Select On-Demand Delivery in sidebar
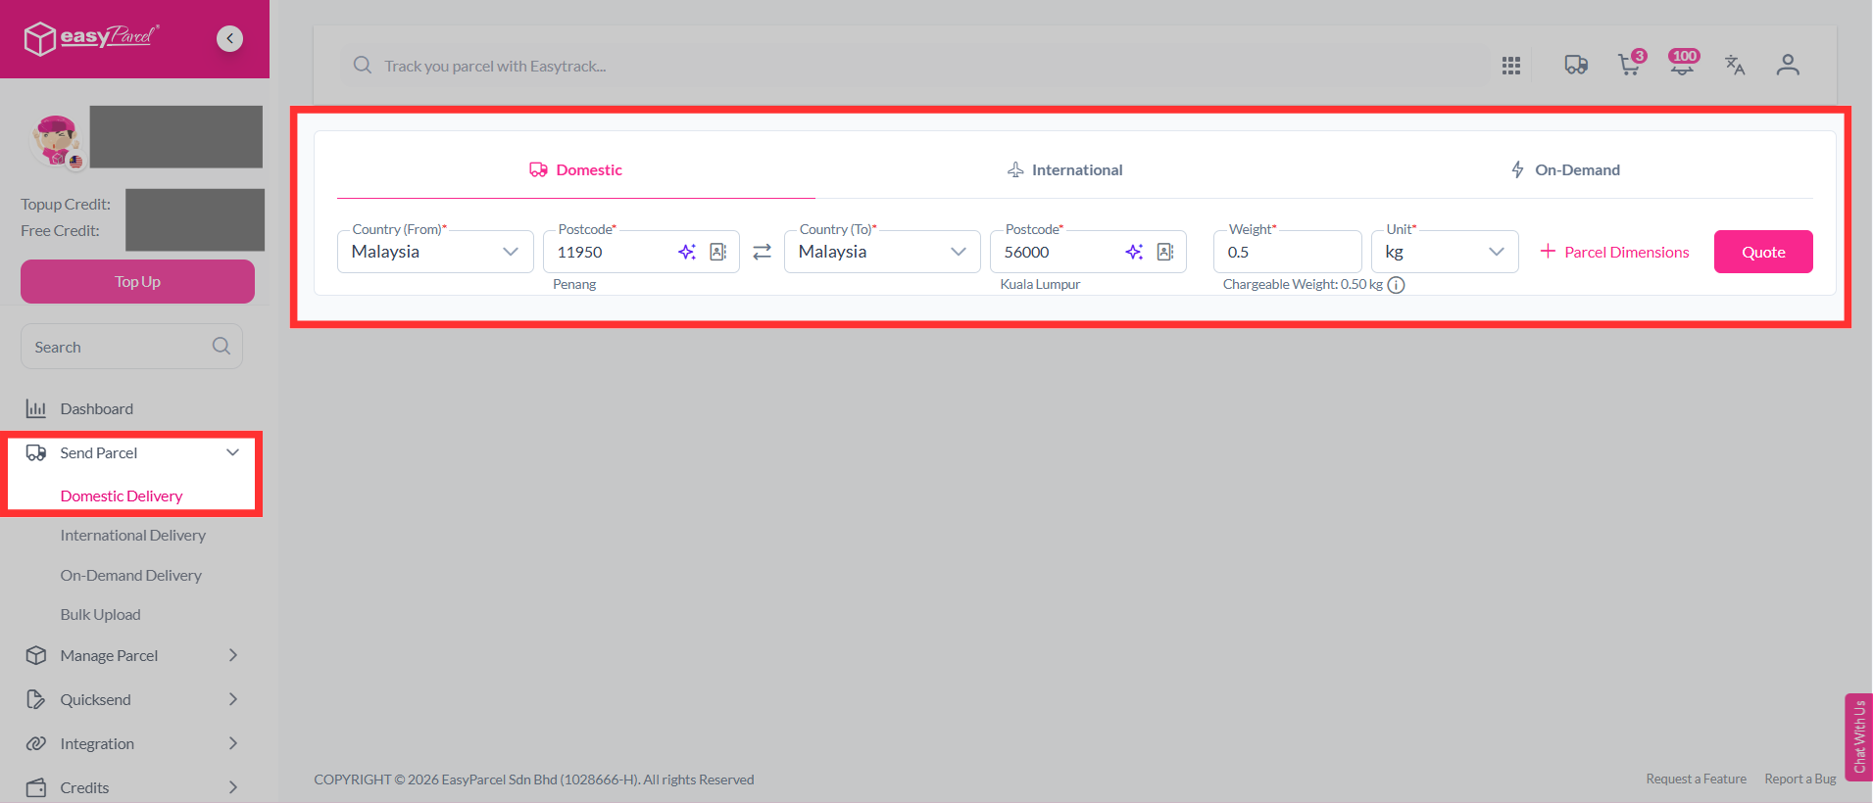This screenshot has height=803, width=1873. pyautogui.click(x=131, y=575)
